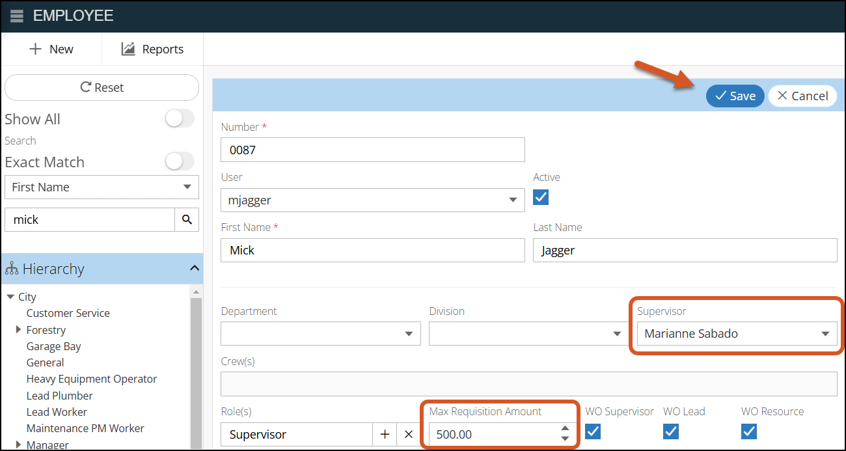
Task: Collapse the Hierarchy panel chevron
Action: [194, 268]
